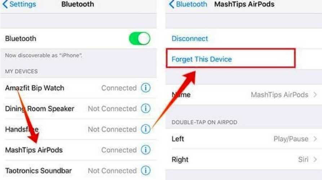
Task: Expand the Name row chevron
Action: (x=315, y=95)
